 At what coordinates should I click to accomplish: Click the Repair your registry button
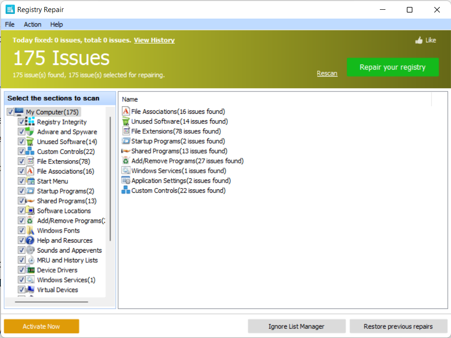point(392,67)
